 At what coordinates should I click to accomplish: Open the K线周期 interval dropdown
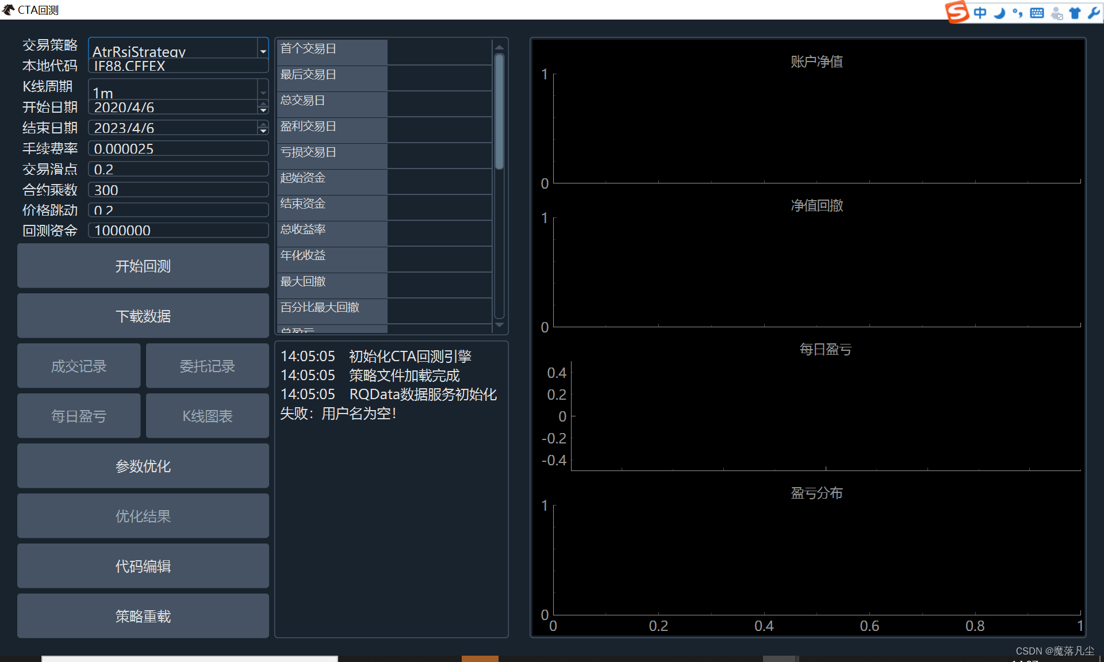coord(263,92)
